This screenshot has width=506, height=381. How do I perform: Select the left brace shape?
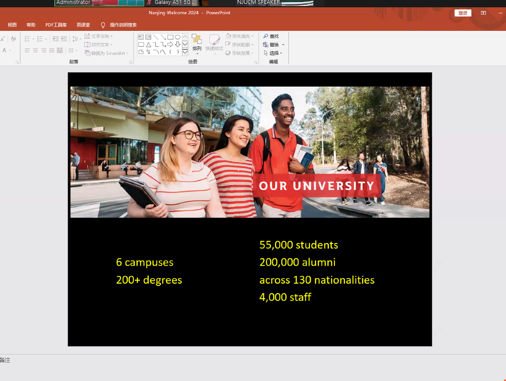[170, 52]
